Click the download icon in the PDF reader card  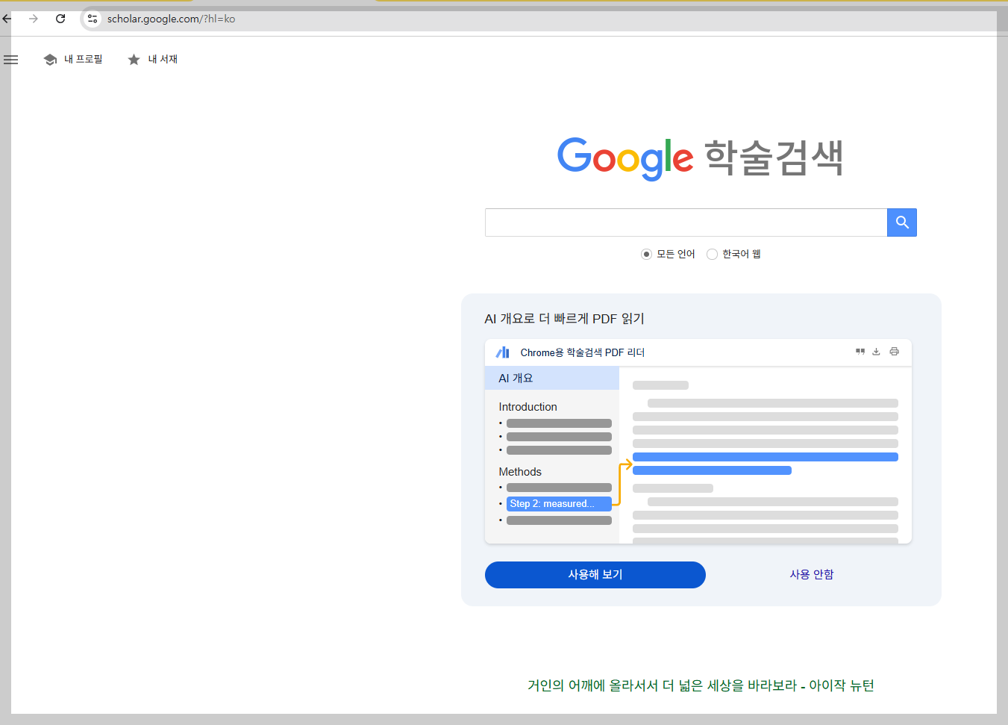click(875, 351)
